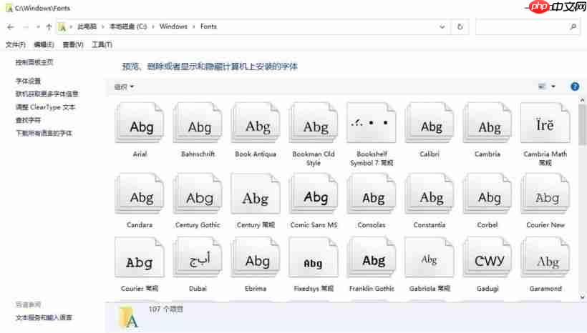587x333 pixels.
Task: Click the search magnifier icon
Action: click(573, 26)
